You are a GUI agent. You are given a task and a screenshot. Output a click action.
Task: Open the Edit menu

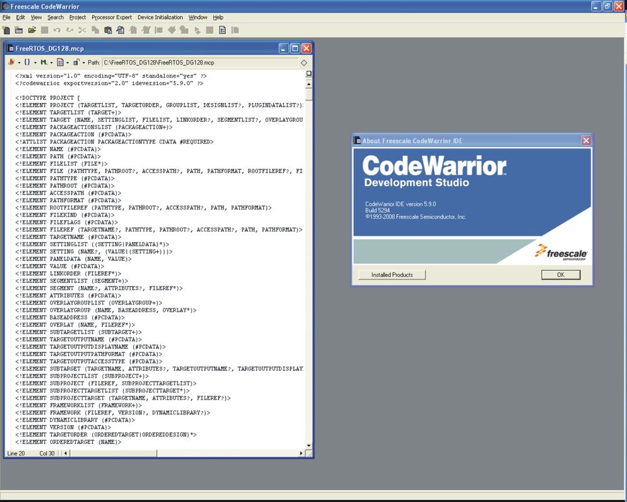[20, 17]
